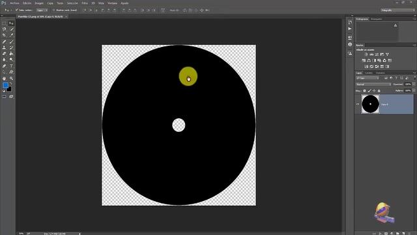Toggle 'Mostrar contr. transf.' checkbox
This screenshot has height=235, width=417.
click(x=53, y=10)
